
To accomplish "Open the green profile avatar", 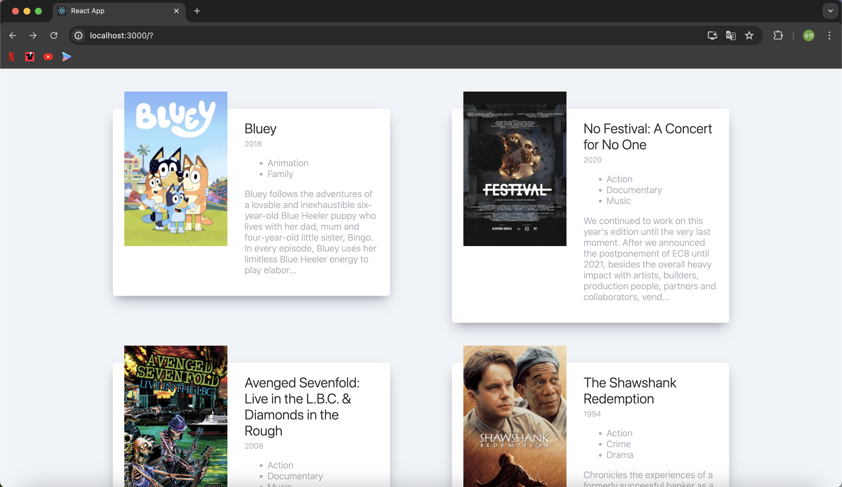I will coord(808,35).
